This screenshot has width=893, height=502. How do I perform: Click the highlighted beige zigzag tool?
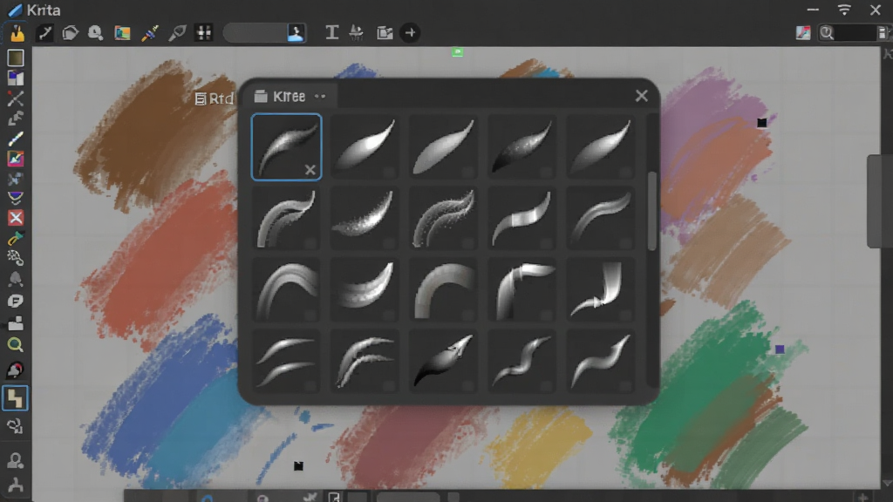15,397
